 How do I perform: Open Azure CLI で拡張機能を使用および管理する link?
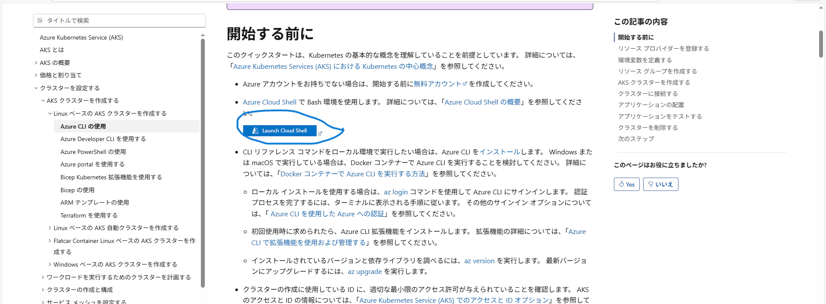308,243
